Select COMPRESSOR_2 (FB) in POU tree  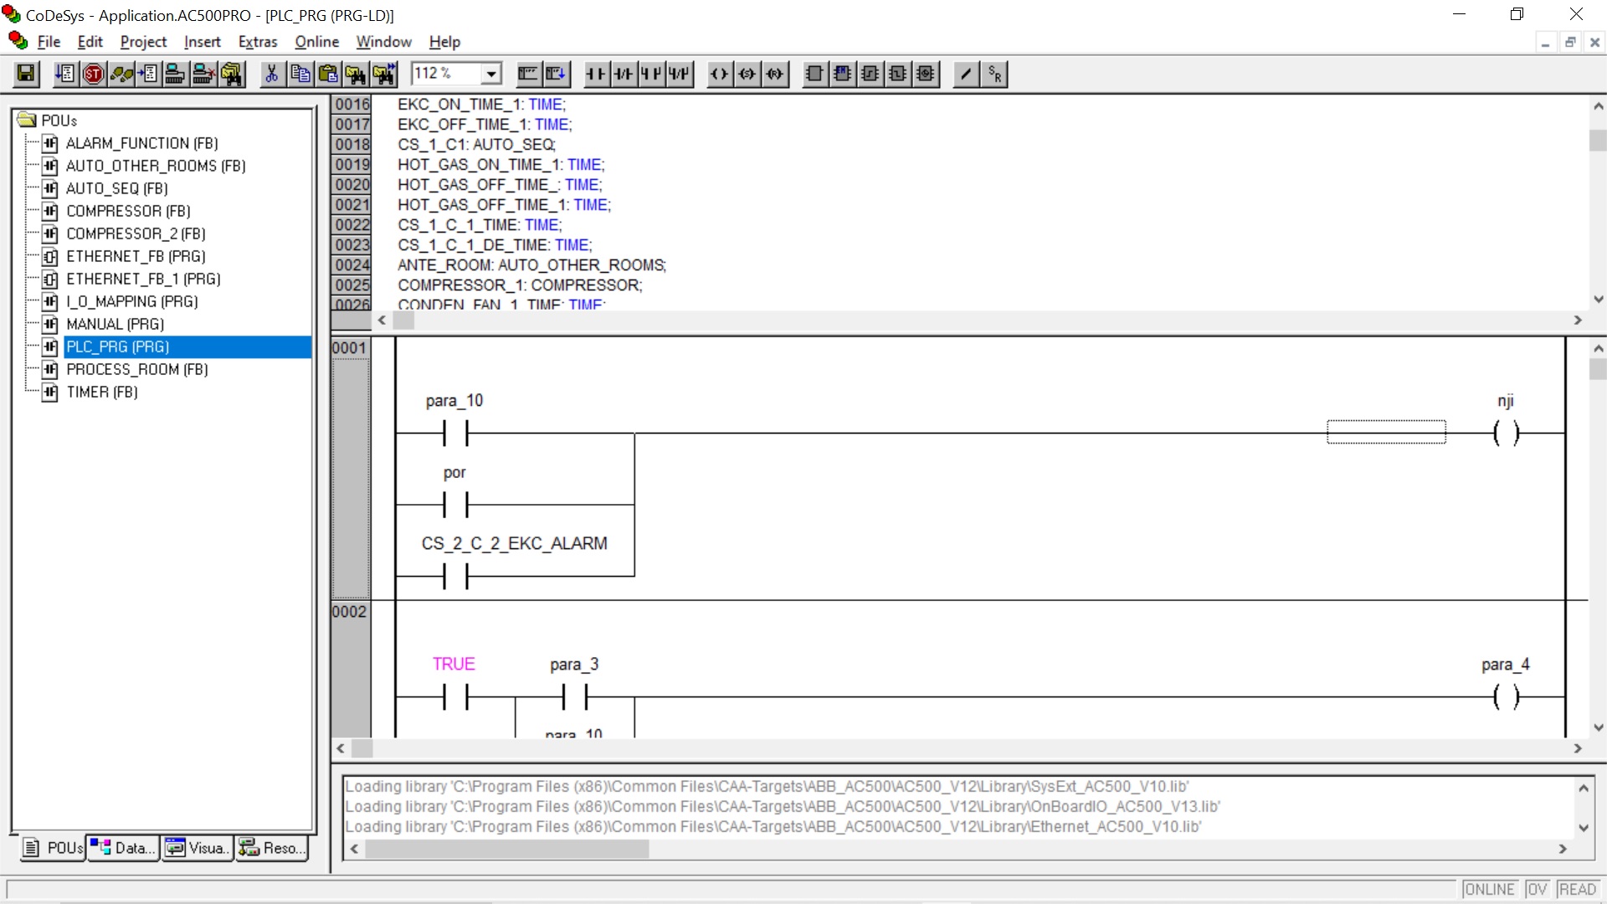(x=136, y=234)
